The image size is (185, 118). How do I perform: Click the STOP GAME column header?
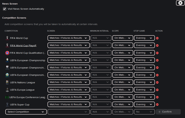139,31
